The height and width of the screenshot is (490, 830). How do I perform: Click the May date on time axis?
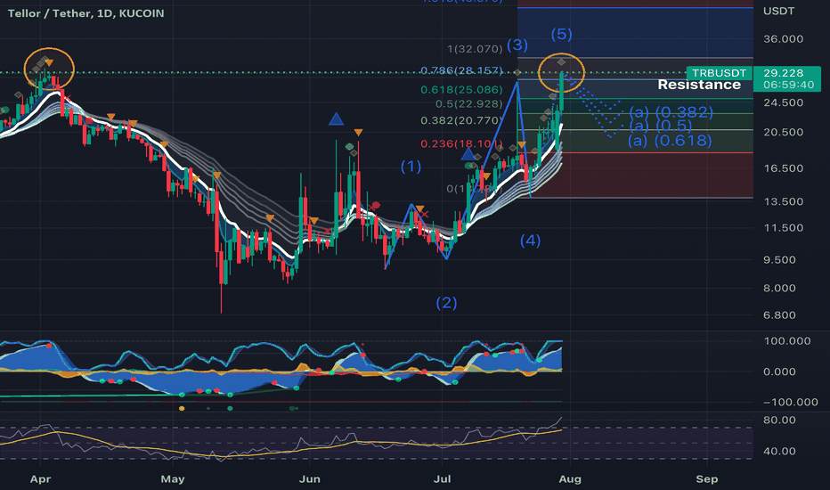tap(173, 479)
